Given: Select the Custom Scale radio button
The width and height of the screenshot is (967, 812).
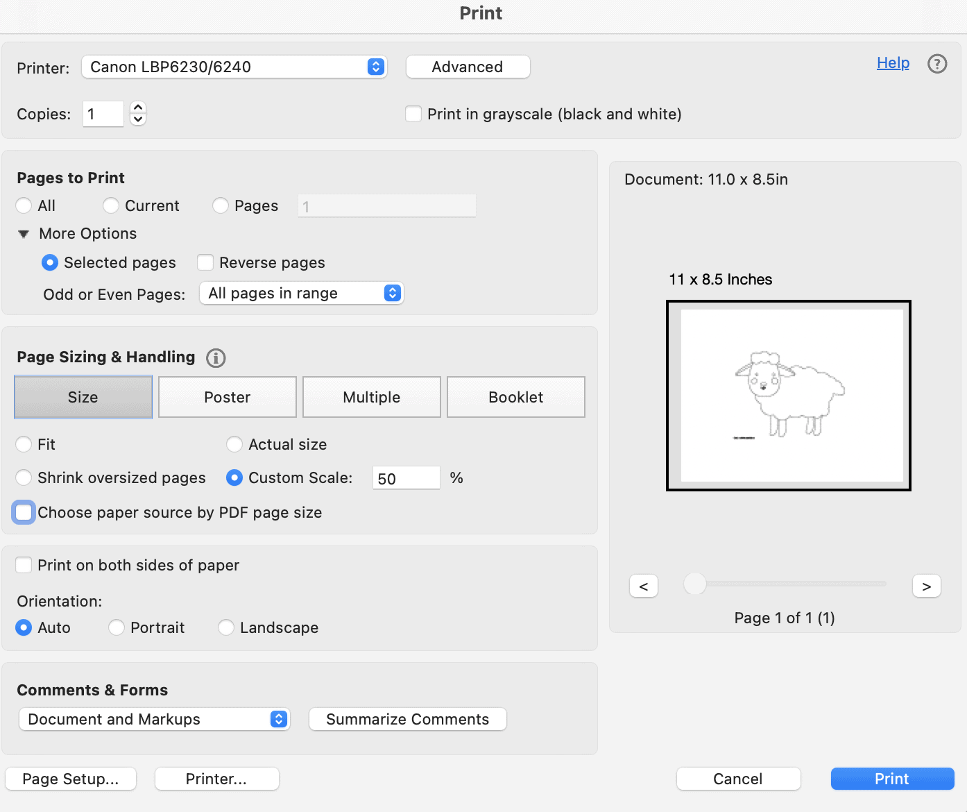Looking at the screenshot, I should click(x=234, y=477).
